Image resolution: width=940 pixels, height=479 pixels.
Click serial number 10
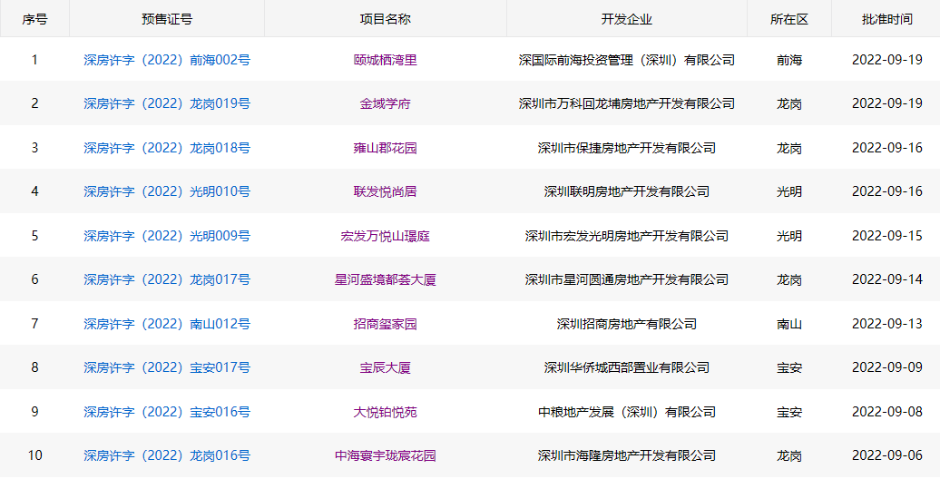coord(34,455)
